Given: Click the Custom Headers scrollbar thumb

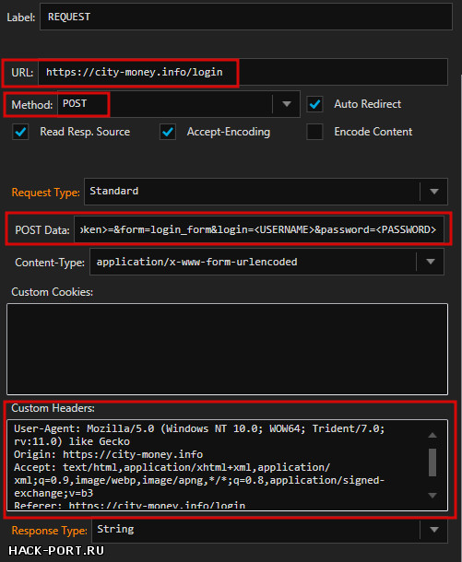Looking at the screenshot, I should pyautogui.click(x=432, y=462).
